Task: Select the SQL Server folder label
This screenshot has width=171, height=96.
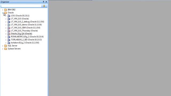Action: coord(13,46)
